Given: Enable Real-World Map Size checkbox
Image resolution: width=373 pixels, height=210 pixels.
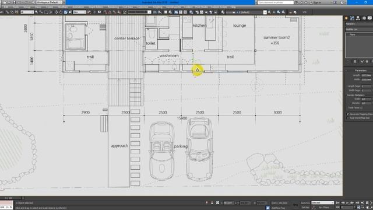Looking at the screenshot, I should point(347,118).
